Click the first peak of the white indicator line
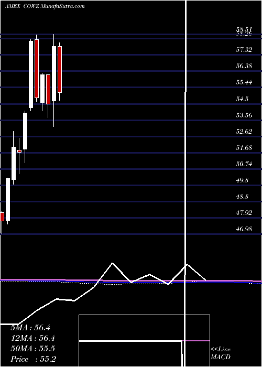The image size is (262, 367). [x=112, y=263]
